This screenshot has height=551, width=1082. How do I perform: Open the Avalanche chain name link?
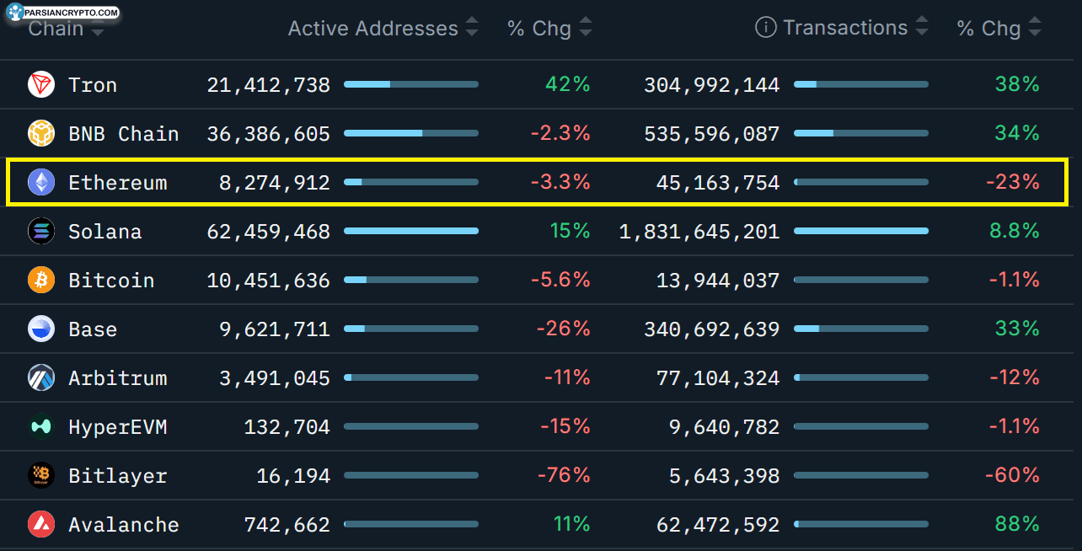point(124,525)
